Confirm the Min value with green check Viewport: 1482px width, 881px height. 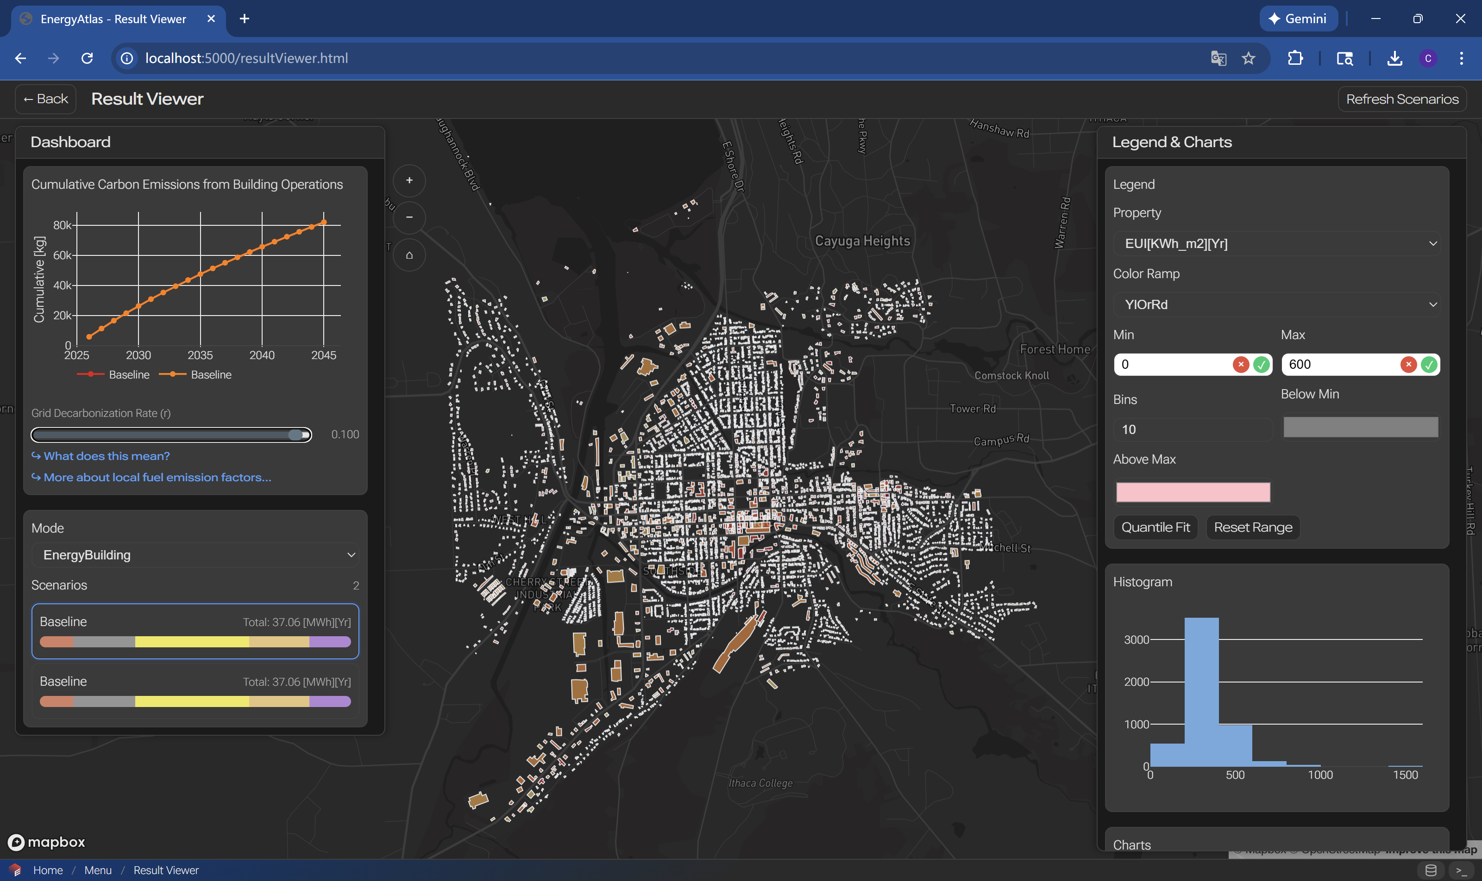pyautogui.click(x=1261, y=365)
